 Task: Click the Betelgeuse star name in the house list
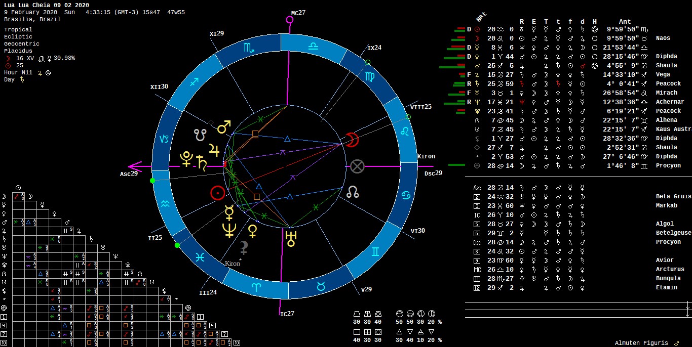click(673, 233)
